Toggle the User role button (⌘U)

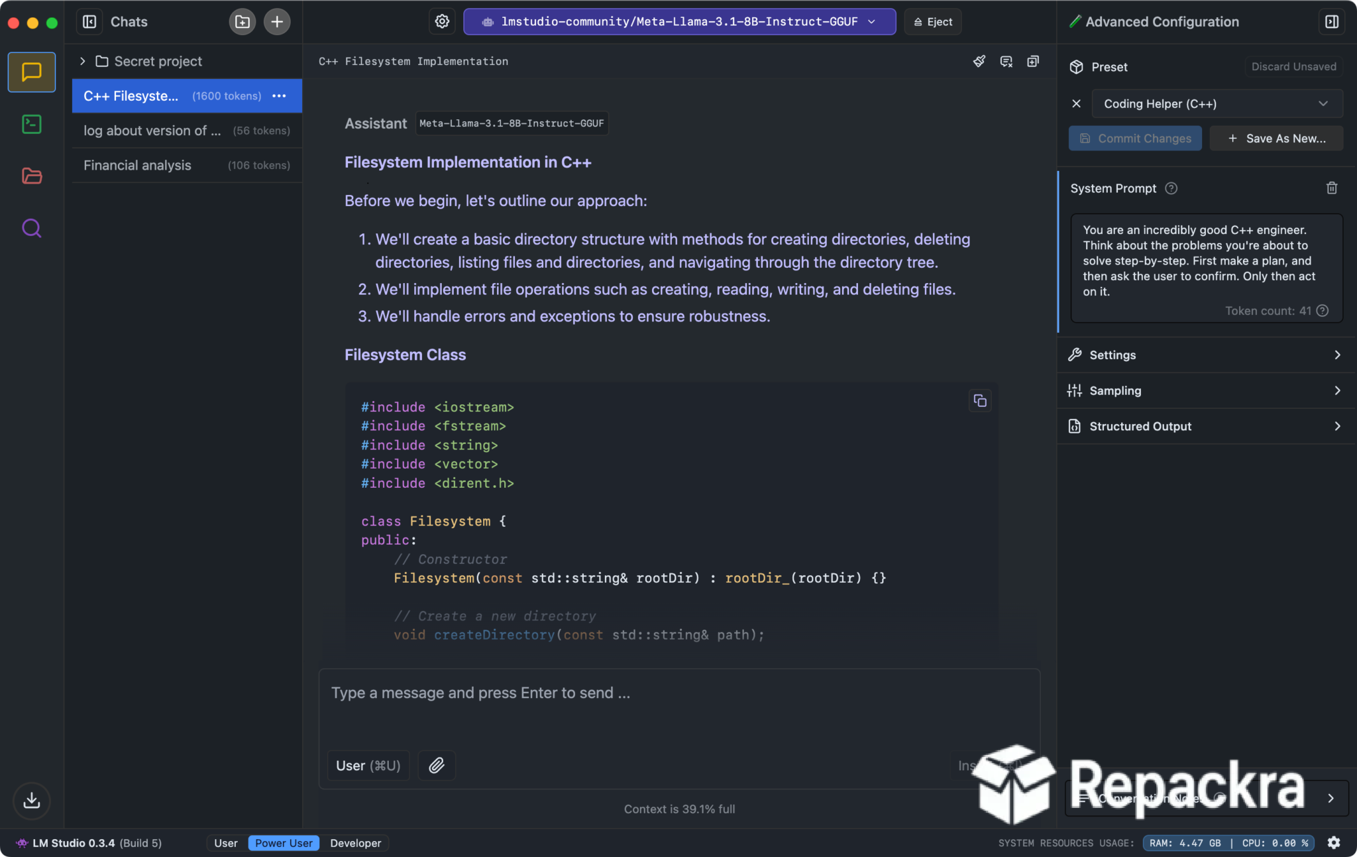pos(368,766)
